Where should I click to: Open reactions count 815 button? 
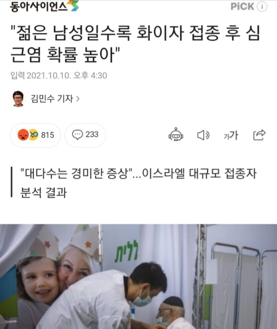(35, 135)
